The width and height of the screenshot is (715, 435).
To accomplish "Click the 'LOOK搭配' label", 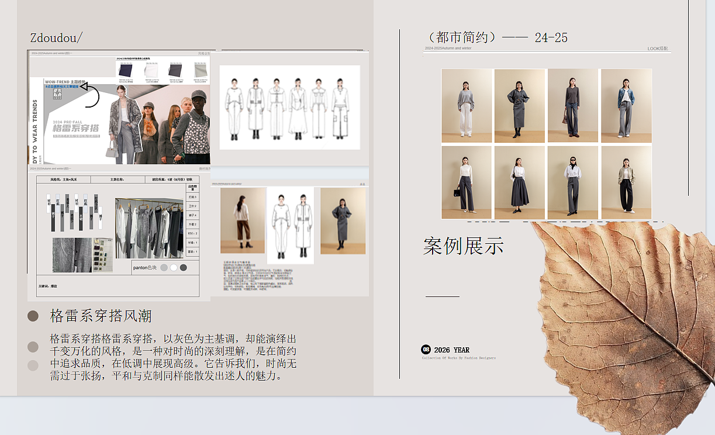I will (658, 49).
